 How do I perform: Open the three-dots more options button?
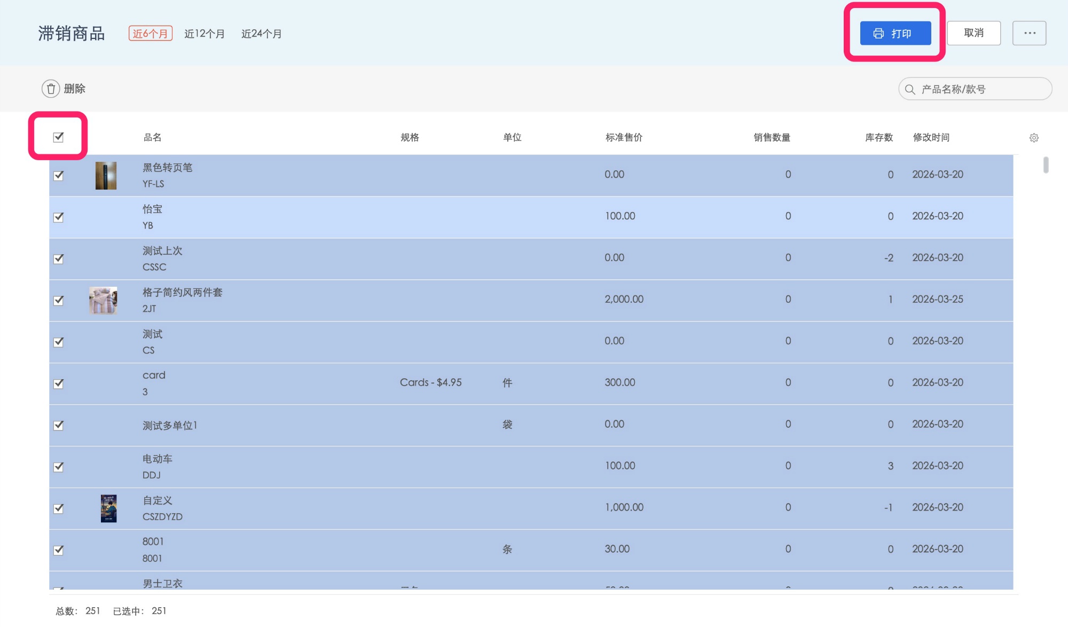click(x=1030, y=33)
